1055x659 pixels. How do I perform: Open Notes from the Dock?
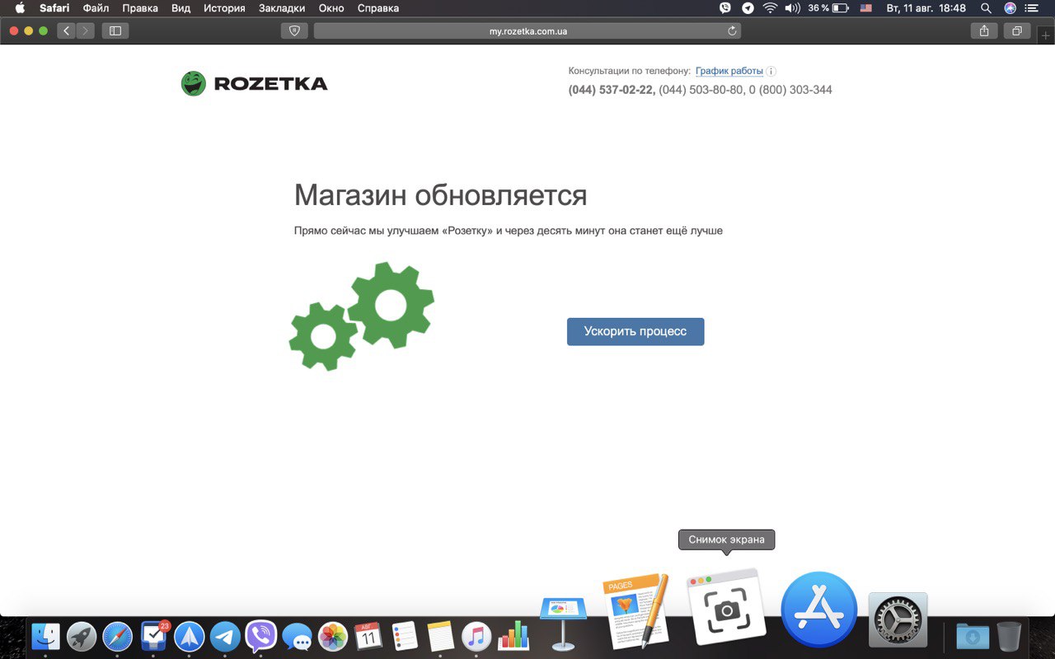[441, 636]
